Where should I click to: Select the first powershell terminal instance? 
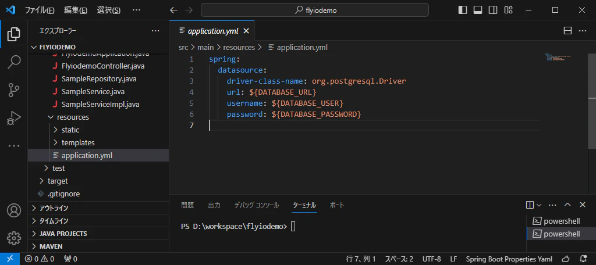562,221
